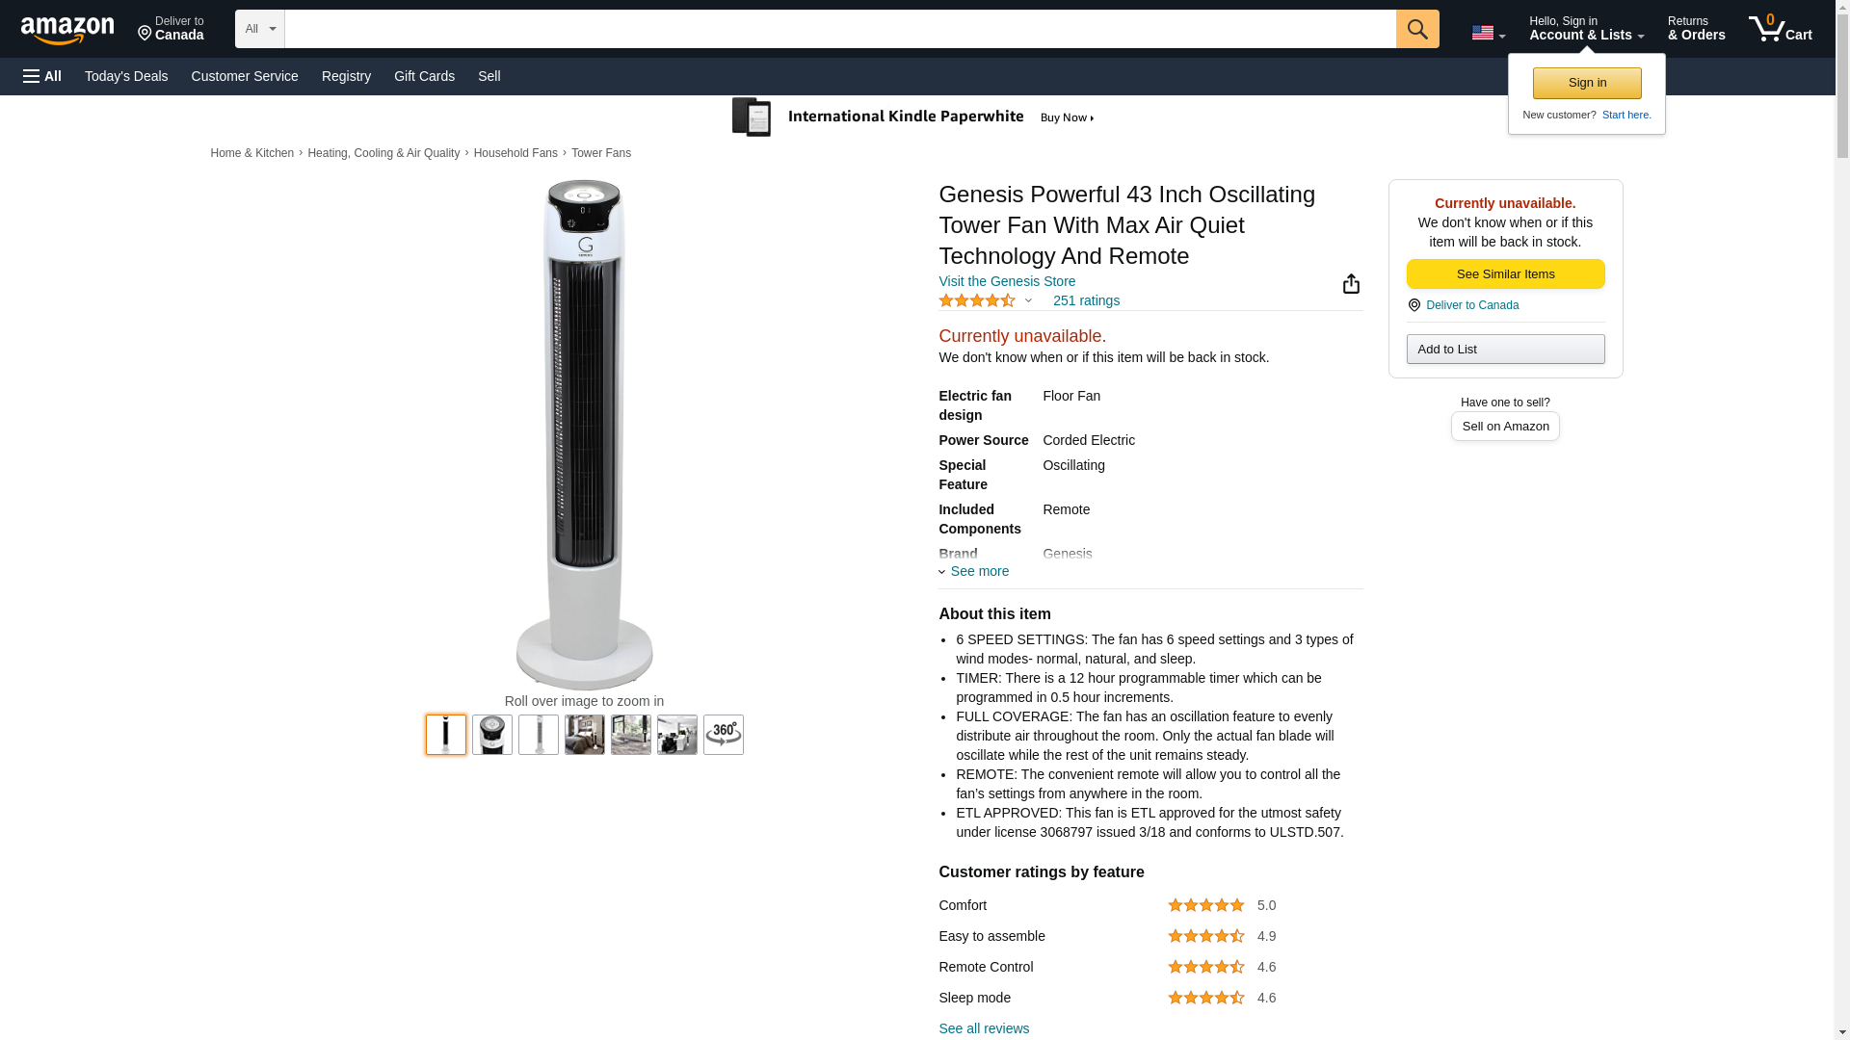Click Deliver to Canada location icon in header

click(x=145, y=35)
